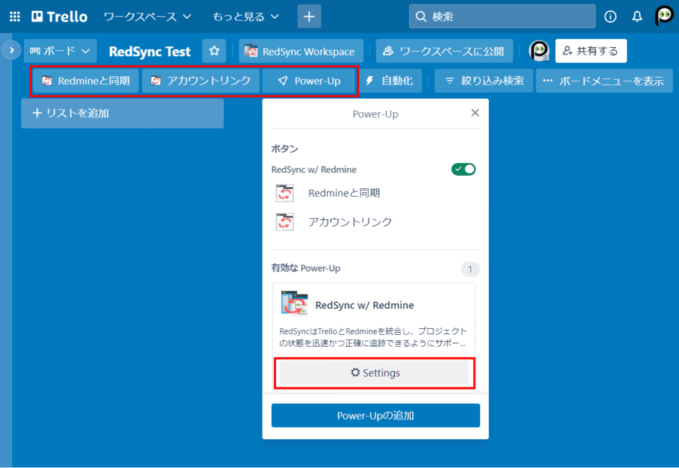This screenshot has height=468, width=679.
Task: Select アカウントリンク in Power-Up popup
Action: coord(349,222)
